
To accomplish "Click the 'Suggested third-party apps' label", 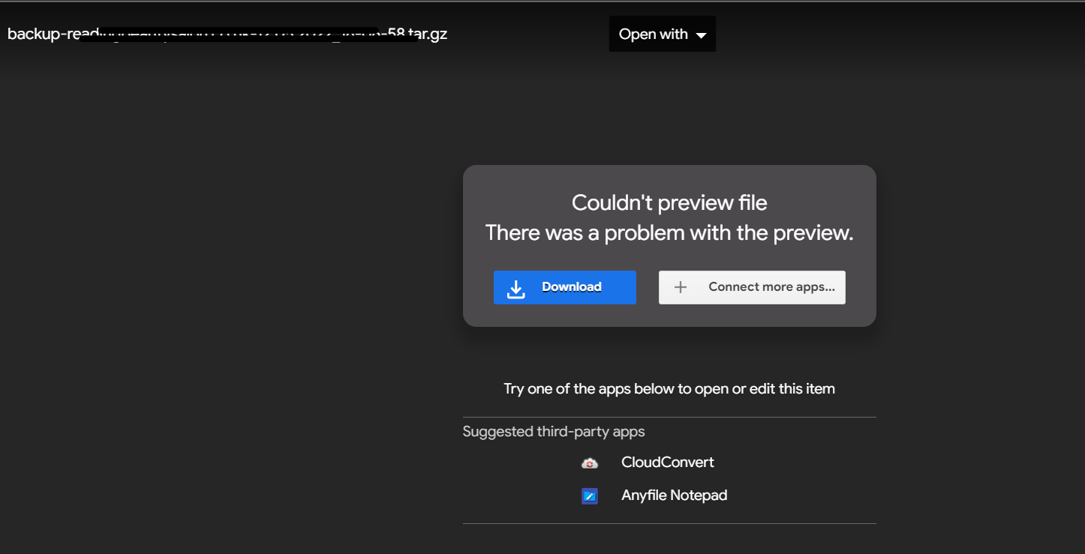I will [x=554, y=432].
